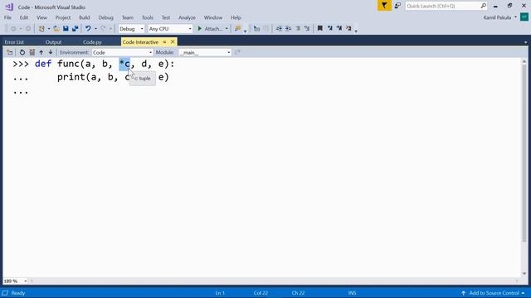
Task: Click the feedback icon beside Quick Launch
Action: click(x=397, y=6)
